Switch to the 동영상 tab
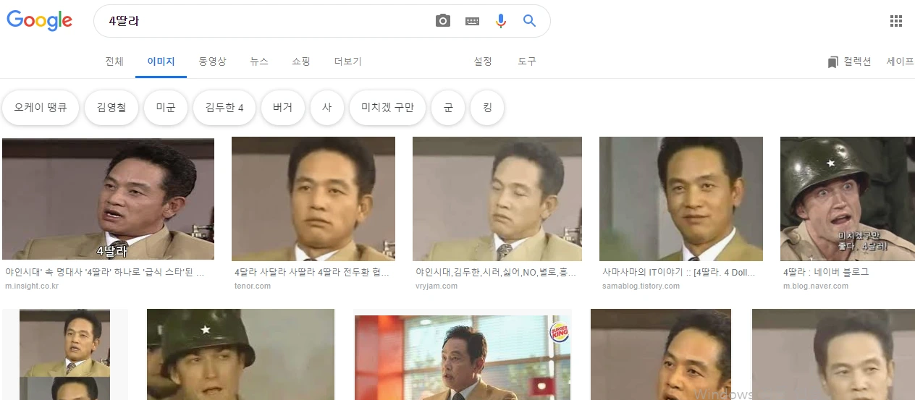The width and height of the screenshot is (915, 400). (213, 61)
